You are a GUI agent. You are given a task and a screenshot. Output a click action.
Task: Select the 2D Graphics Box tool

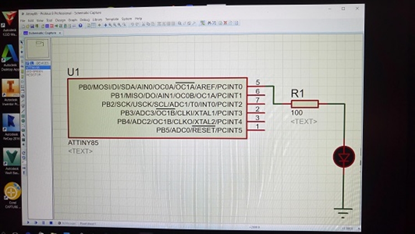click(x=23, y=116)
